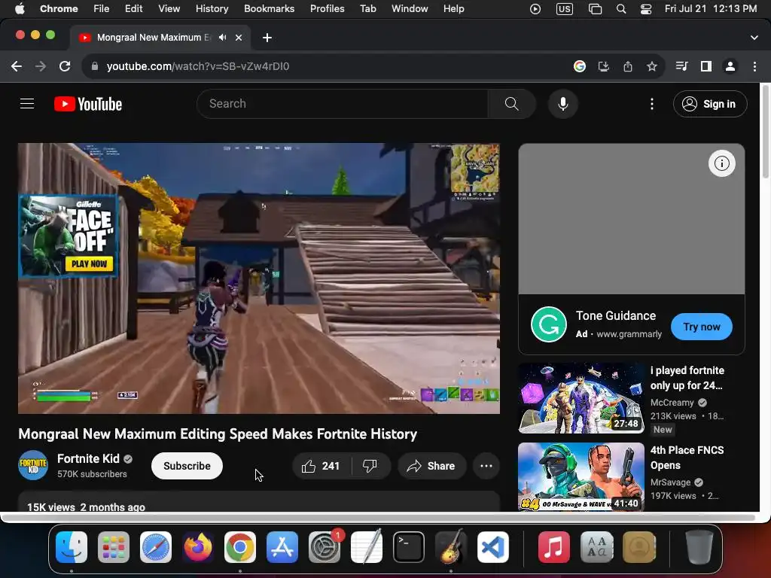Open the MrSavage channel name
This screenshot has height=578, width=771.
(x=670, y=482)
